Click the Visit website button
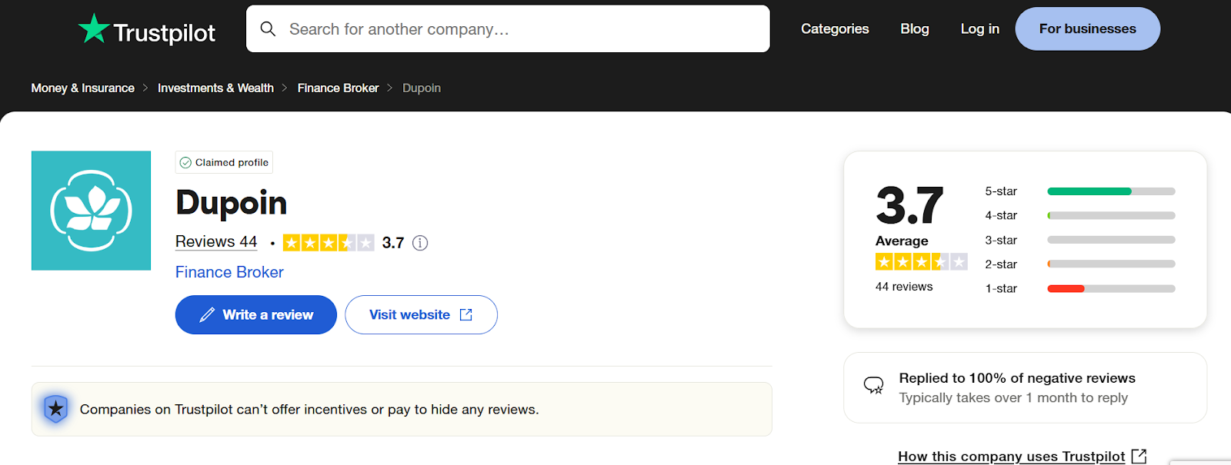The width and height of the screenshot is (1231, 465). 421,315
